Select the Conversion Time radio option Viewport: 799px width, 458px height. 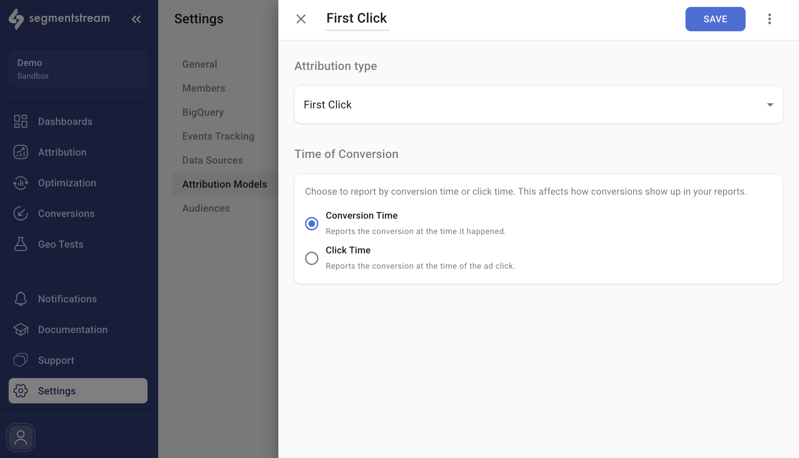coord(312,224)
